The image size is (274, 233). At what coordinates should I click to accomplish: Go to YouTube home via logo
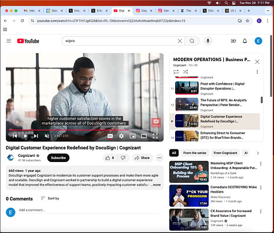coord(28,41)
